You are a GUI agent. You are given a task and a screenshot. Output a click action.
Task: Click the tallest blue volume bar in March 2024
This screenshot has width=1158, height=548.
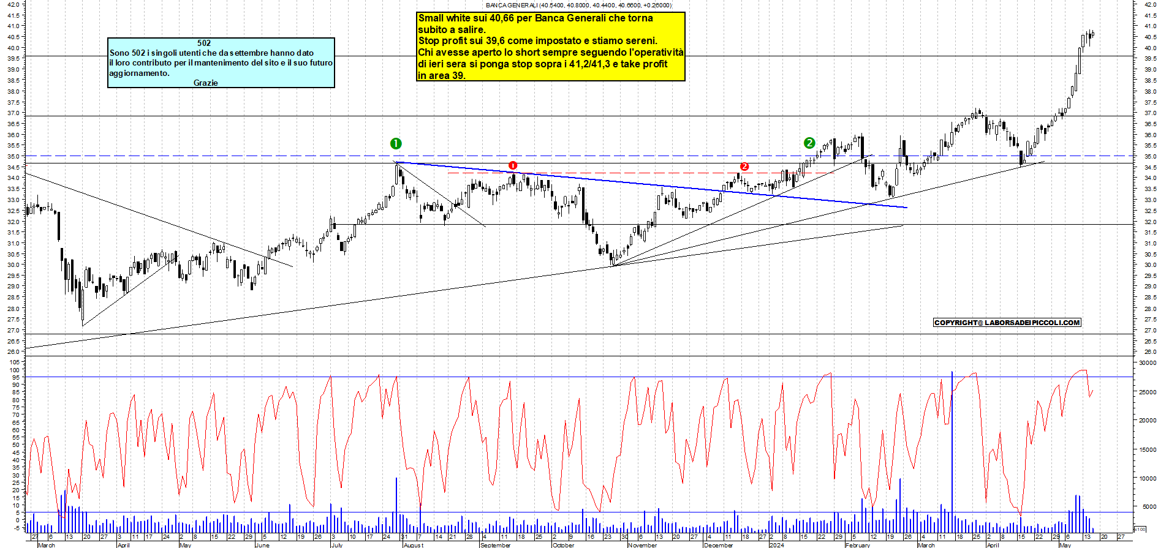click(x=952, y=452)
